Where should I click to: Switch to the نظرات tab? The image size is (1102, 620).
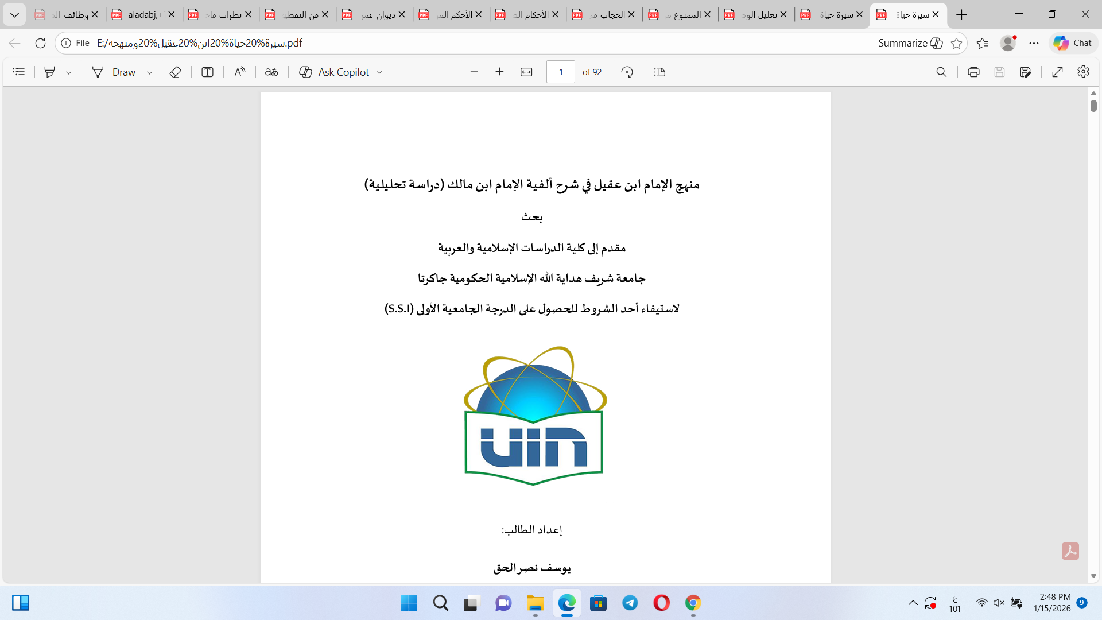221,15
